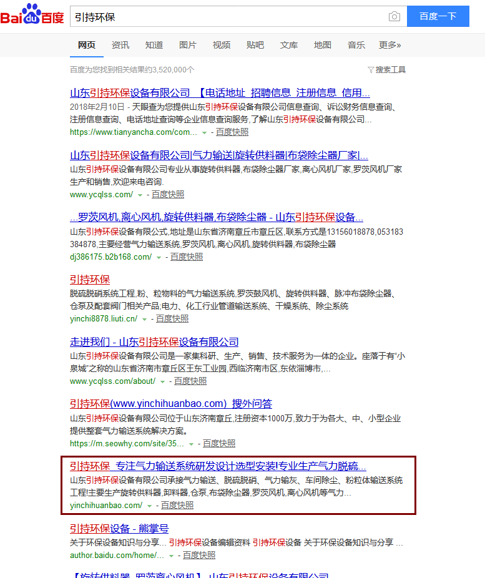Click the Baidu logo
This screenshot has height=578, width=485.
32,14
